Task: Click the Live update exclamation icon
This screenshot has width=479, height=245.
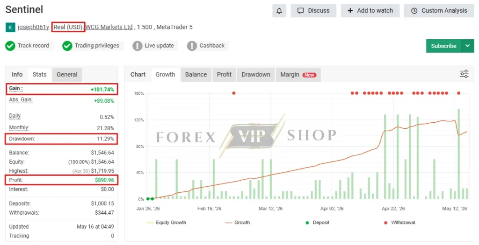Action: coord(138,46)
